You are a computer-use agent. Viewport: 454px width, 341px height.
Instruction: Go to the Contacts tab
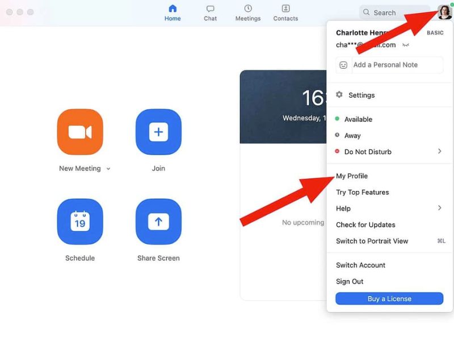click(285, 13)
